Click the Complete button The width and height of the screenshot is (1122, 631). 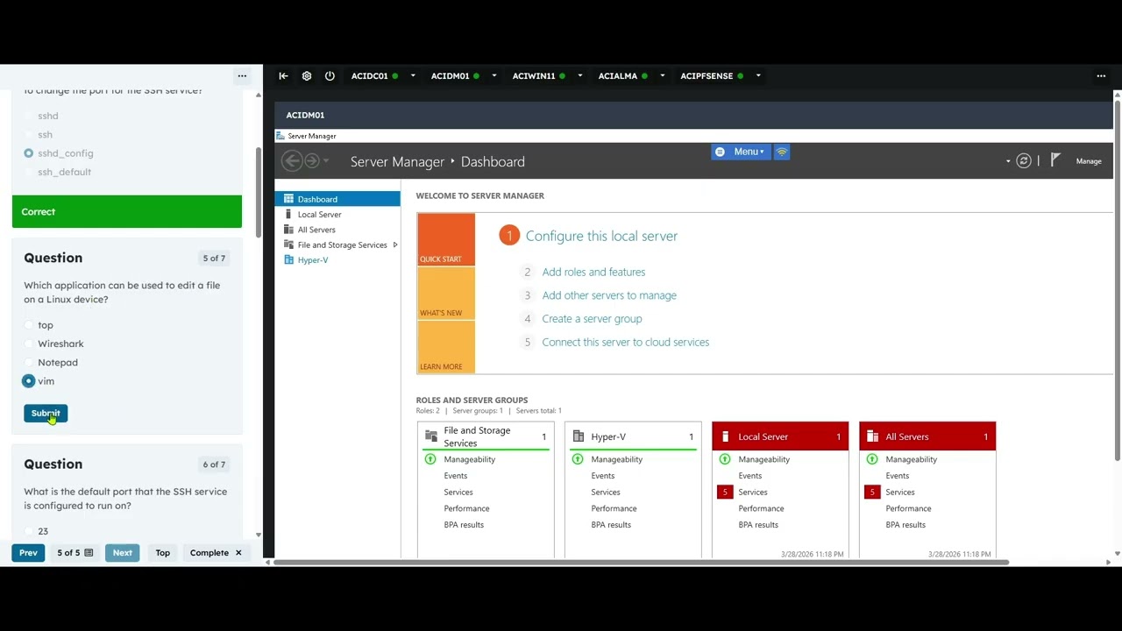[216, 553]
